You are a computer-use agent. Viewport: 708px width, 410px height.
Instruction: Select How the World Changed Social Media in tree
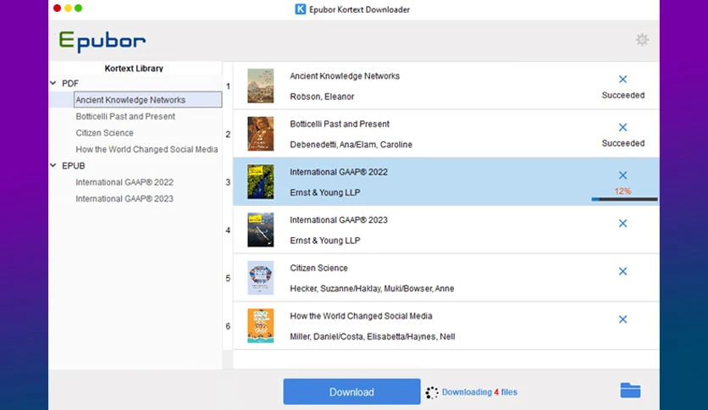147,149
